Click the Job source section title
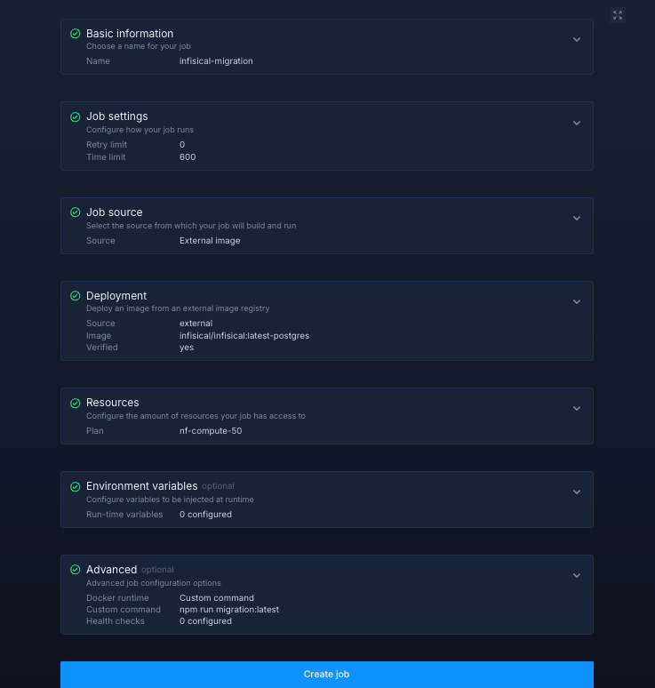 [x=114, y=212]
